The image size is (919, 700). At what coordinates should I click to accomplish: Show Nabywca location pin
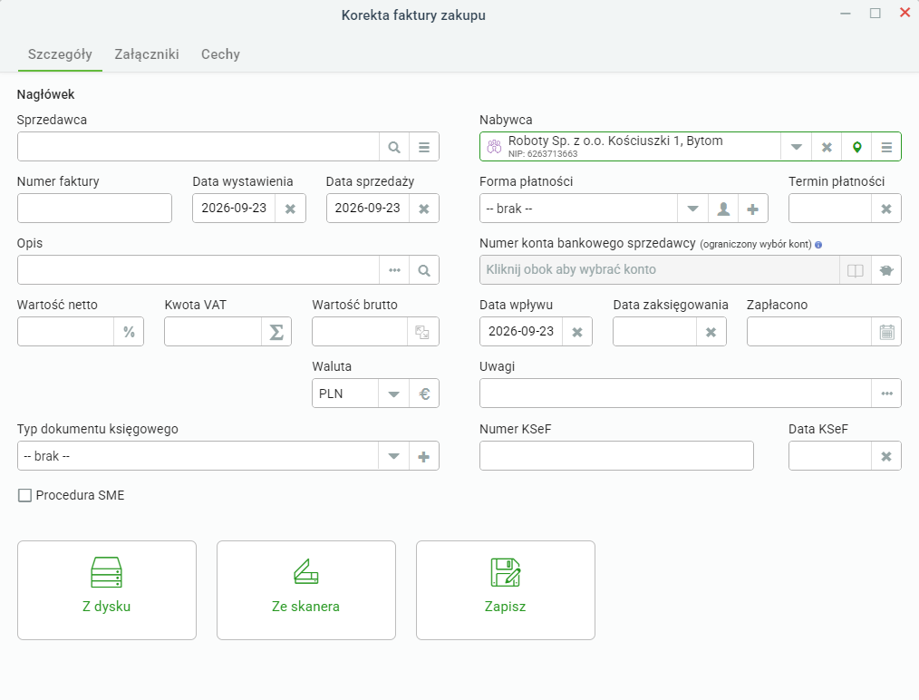pos(856,147)
